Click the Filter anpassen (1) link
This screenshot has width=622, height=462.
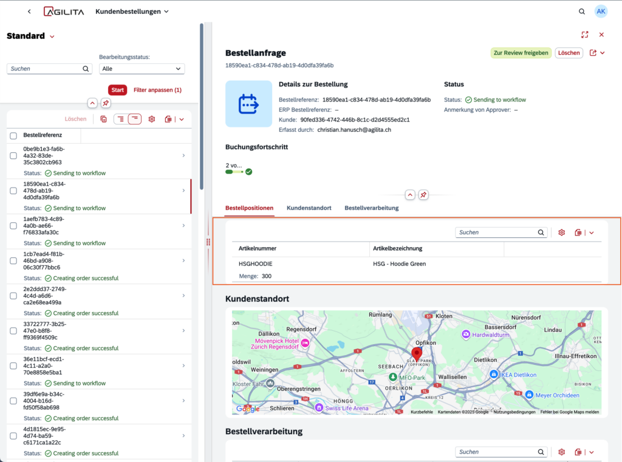[157, 90]
